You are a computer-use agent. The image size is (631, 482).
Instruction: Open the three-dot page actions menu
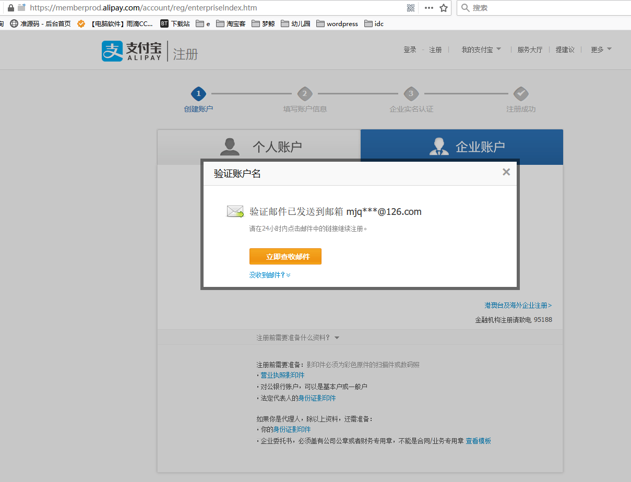pos(429,8)
